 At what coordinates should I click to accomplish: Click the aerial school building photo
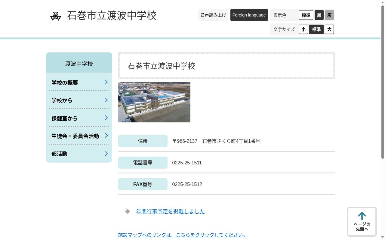154,102
